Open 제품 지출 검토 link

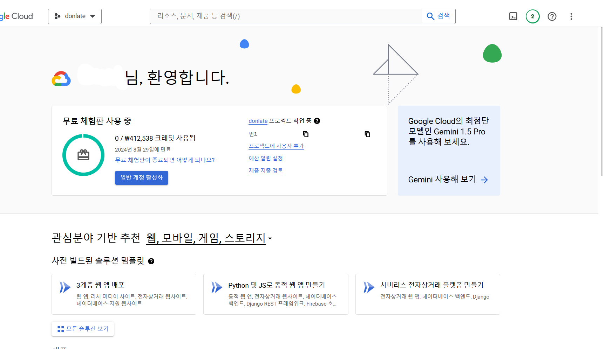coord(266,170)
